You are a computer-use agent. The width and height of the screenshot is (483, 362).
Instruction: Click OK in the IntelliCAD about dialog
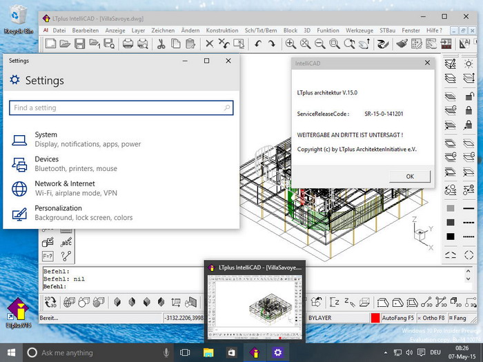(x=410, y=177)
